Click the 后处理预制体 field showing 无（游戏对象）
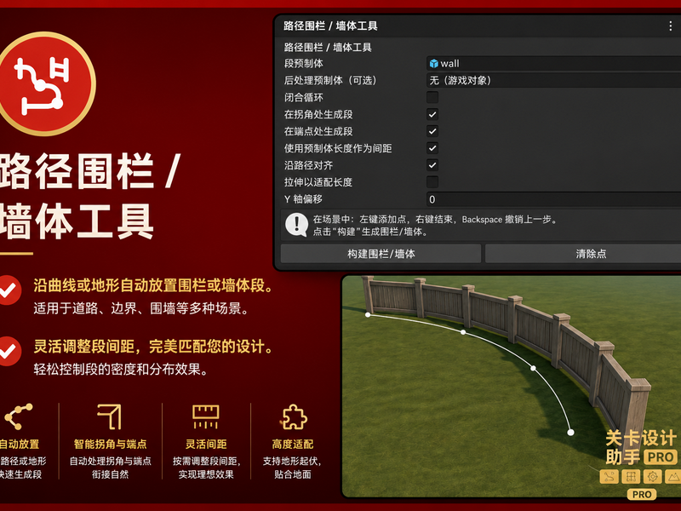Image resolution: width=681 pixels, height=511 pixels. pos(554,80)
